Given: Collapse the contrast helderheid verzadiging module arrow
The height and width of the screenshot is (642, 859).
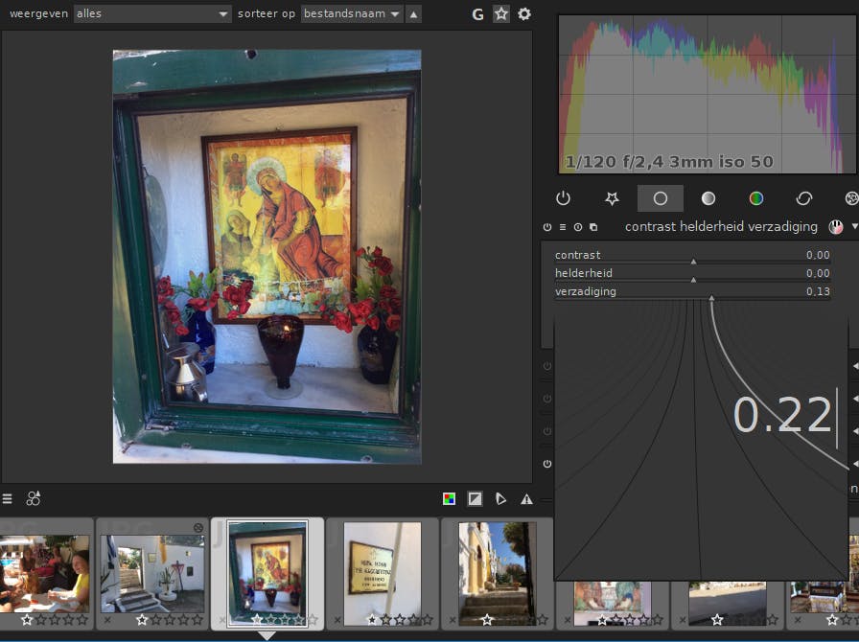Looking at the screenshot, I should coord(854,227).
